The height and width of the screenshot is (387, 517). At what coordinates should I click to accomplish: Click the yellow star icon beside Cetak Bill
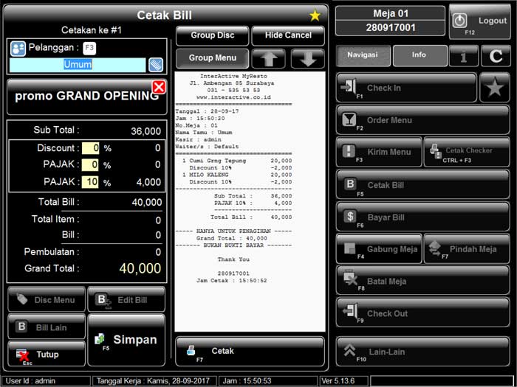315,15
